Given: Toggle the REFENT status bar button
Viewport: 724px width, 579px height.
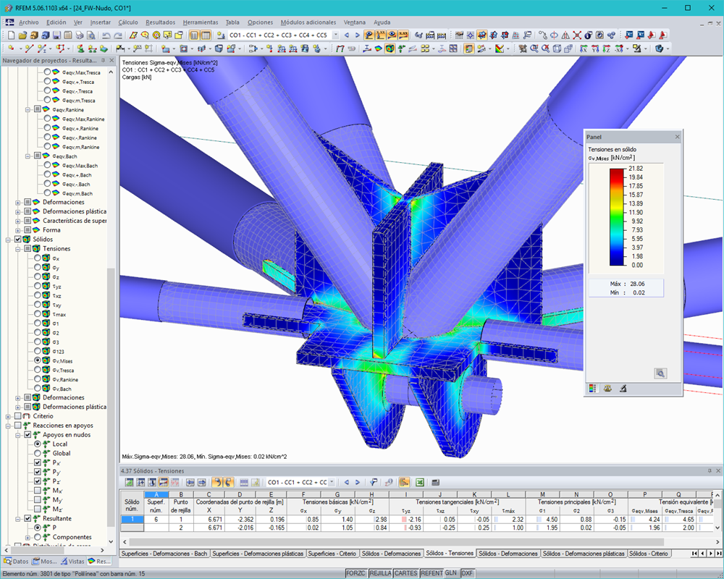Looking at the screenshot, I should (x=432, y=573).
